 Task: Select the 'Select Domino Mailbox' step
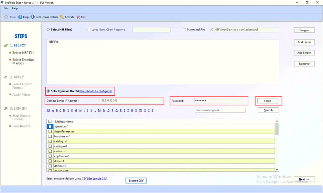click(x=23, y=61)
